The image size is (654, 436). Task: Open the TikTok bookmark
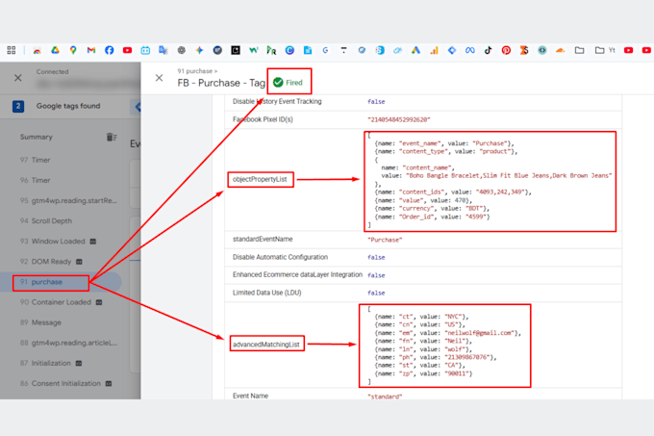[x=488, y=50]
